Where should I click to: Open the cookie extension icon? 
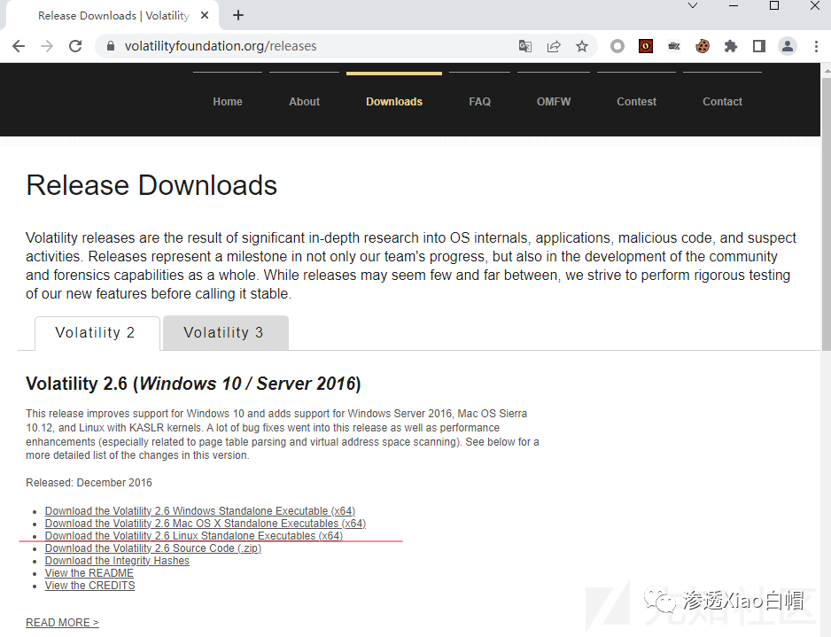point(703,46)
